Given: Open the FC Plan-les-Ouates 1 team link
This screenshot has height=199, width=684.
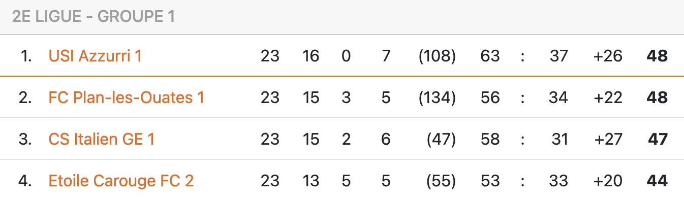Looking at the screenshot, I should (126, 97).
